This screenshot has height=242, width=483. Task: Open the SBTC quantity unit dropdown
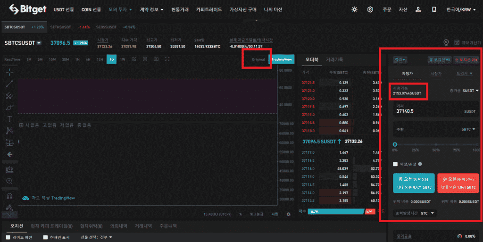tap(468, 129)
